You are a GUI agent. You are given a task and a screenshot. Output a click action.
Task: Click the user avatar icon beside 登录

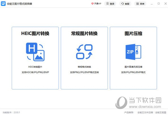(x=107, y=4)
